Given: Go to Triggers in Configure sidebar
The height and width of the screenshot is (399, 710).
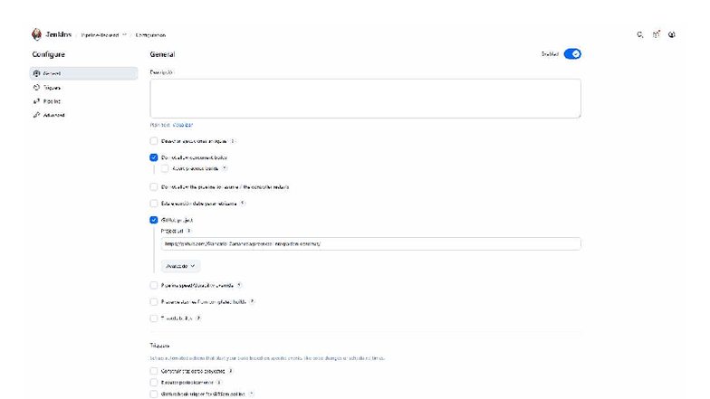Looking at the screenshot, I should [83, 87].
